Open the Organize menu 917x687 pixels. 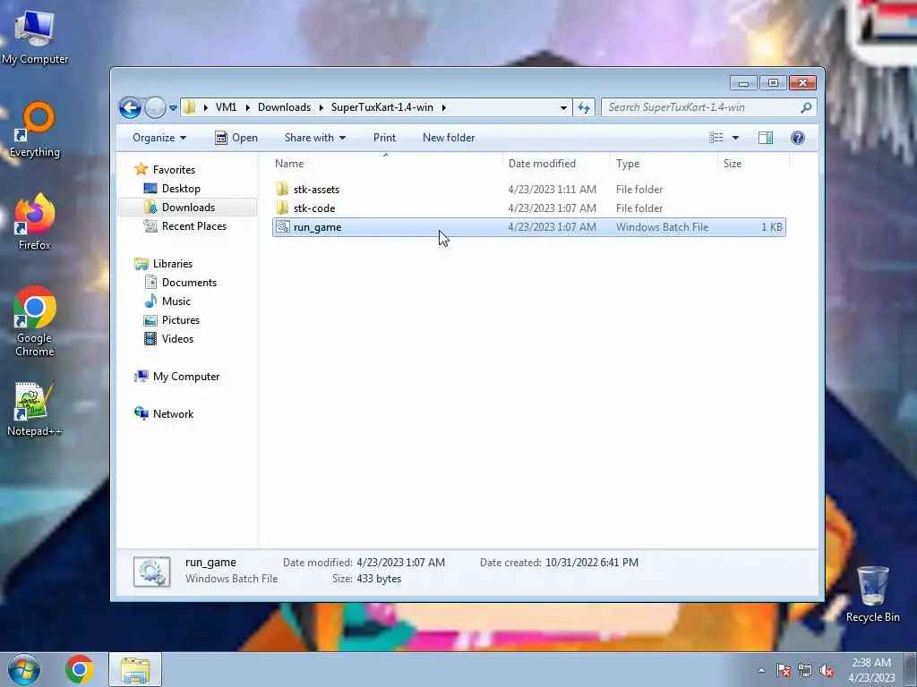point(159,138)
